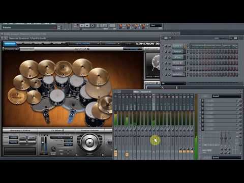Open the All channel group dropdown

(x=173, y=83)
